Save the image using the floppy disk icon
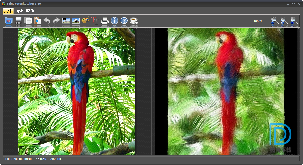Image resolution: width=303 pixels, height=165 pixels. 19,21
